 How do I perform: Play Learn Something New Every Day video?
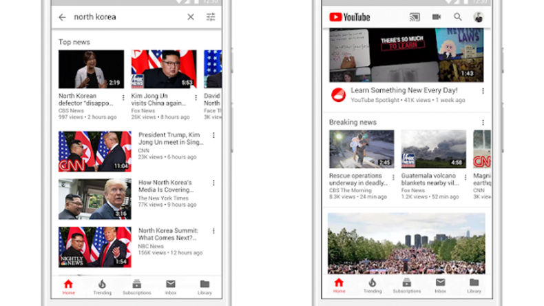[x=406, y=55]
